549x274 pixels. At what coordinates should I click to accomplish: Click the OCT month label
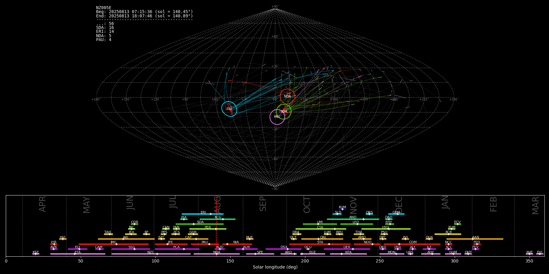[x=307, y=205]
